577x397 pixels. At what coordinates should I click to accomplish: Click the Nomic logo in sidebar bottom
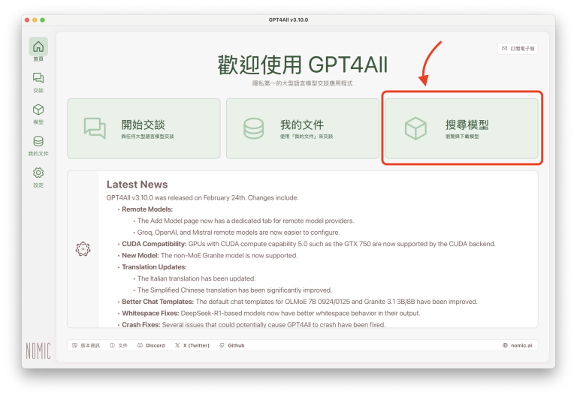38,349
